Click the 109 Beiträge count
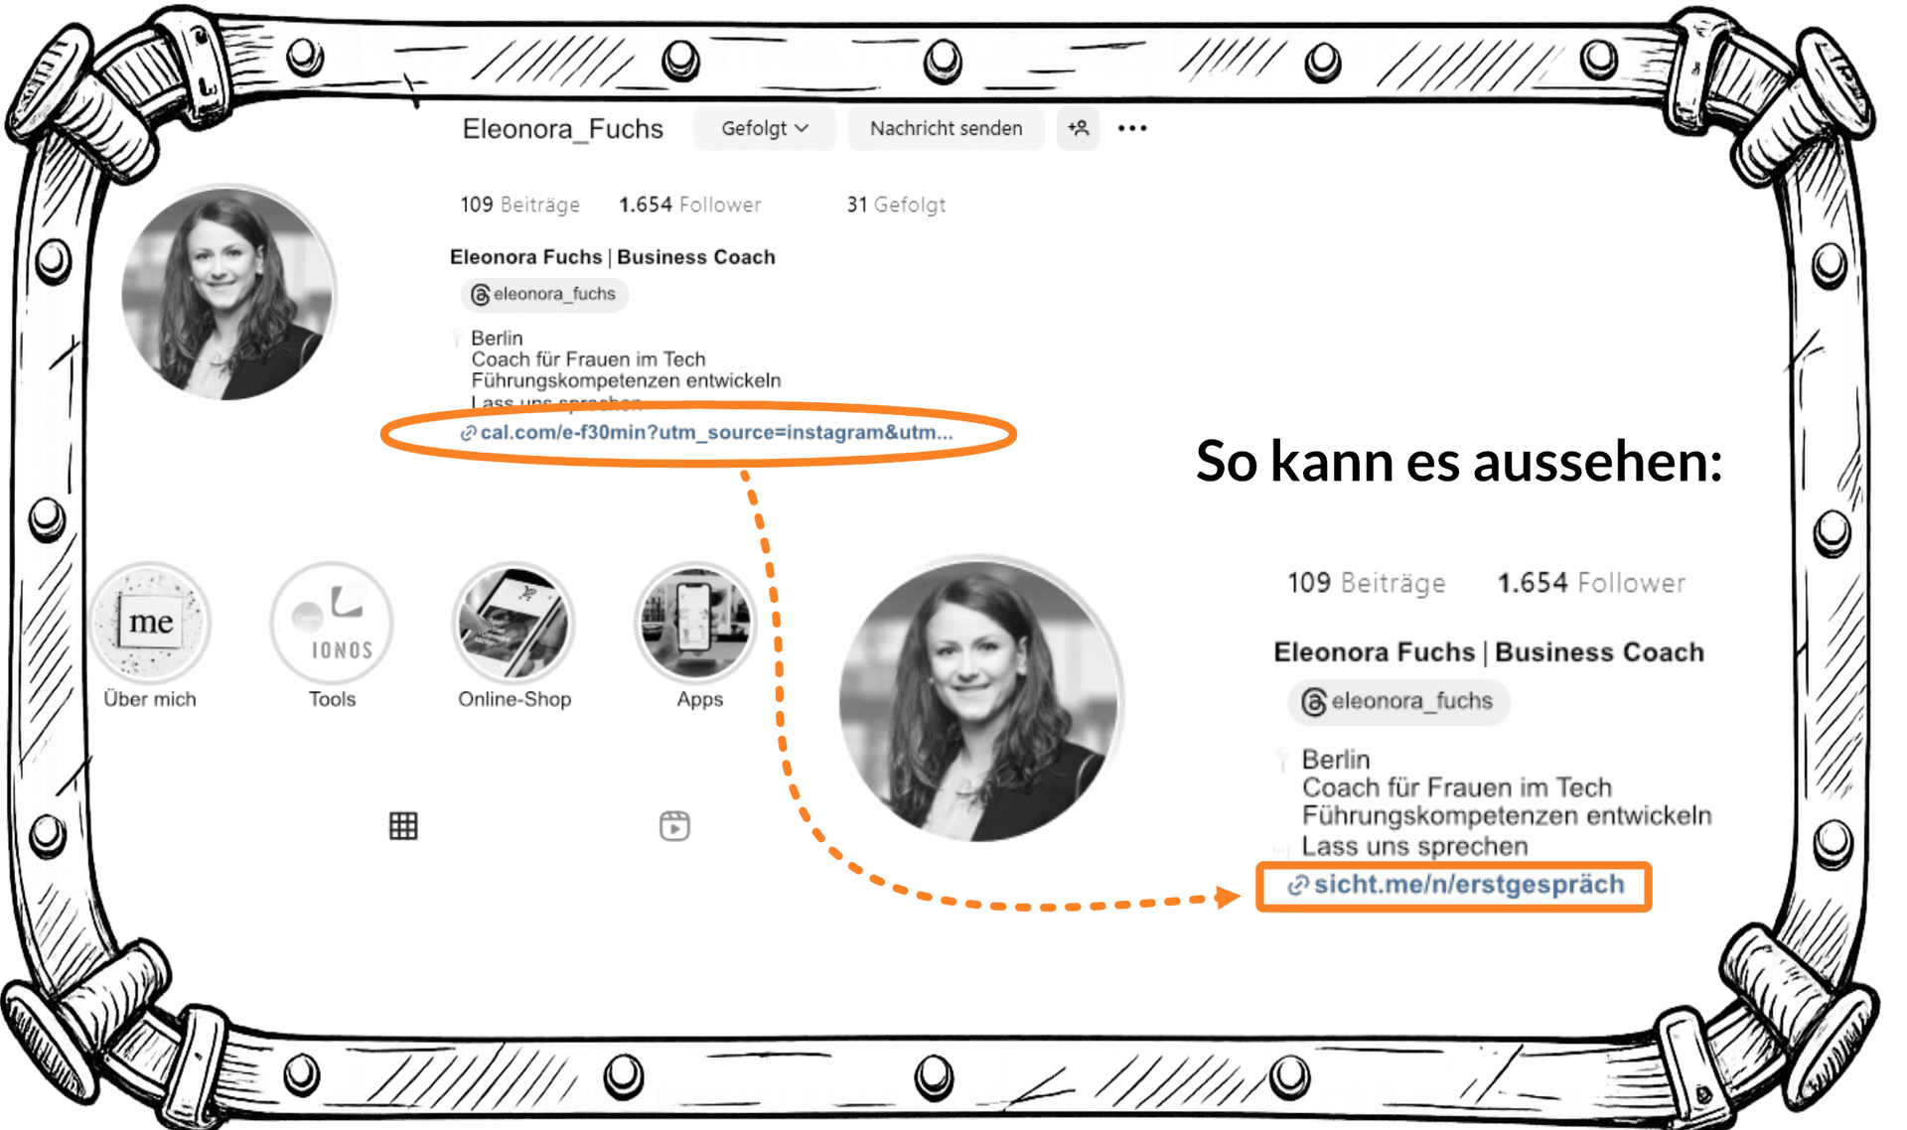The image size is (1907, 1130). pos(519,205)
